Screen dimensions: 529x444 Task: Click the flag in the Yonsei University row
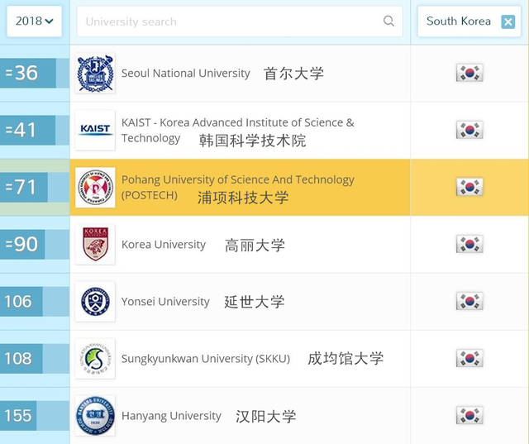point(469,301)
